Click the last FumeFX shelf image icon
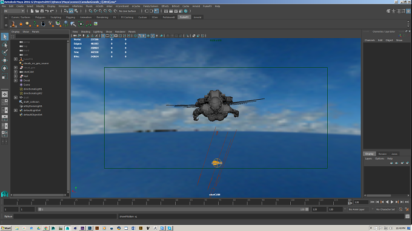Image resolution: width=412 pixels, height=231 pixels. [x=96, y=24]
